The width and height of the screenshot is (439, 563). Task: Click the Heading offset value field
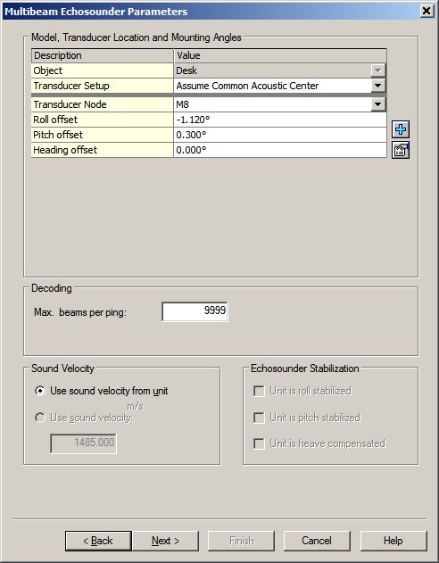pos(280,150)
